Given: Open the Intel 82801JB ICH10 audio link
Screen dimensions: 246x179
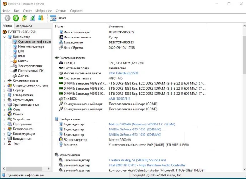Looking at the screenshot, I should coord(147,165).
